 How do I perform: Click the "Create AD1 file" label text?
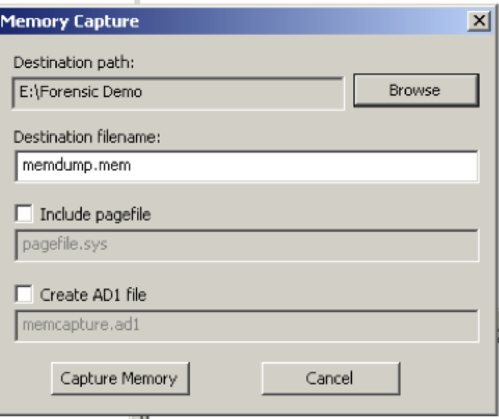[92, 294]
